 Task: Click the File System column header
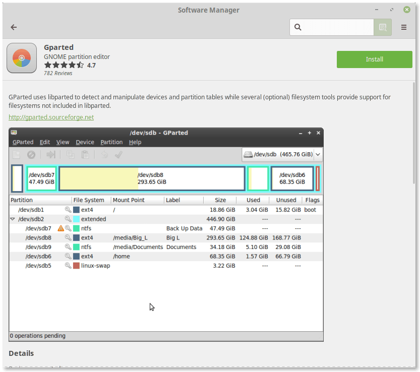91,200
